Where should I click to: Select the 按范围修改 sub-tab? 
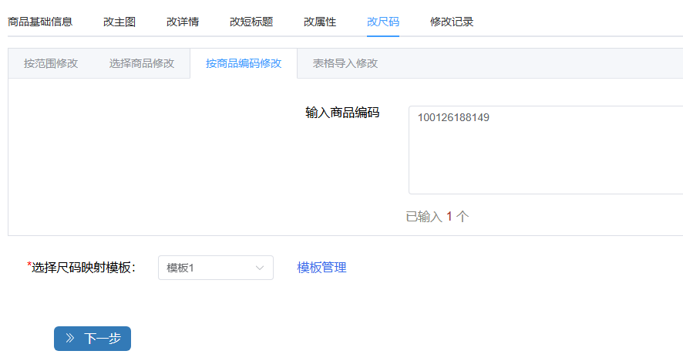click(x=51, y=63)
